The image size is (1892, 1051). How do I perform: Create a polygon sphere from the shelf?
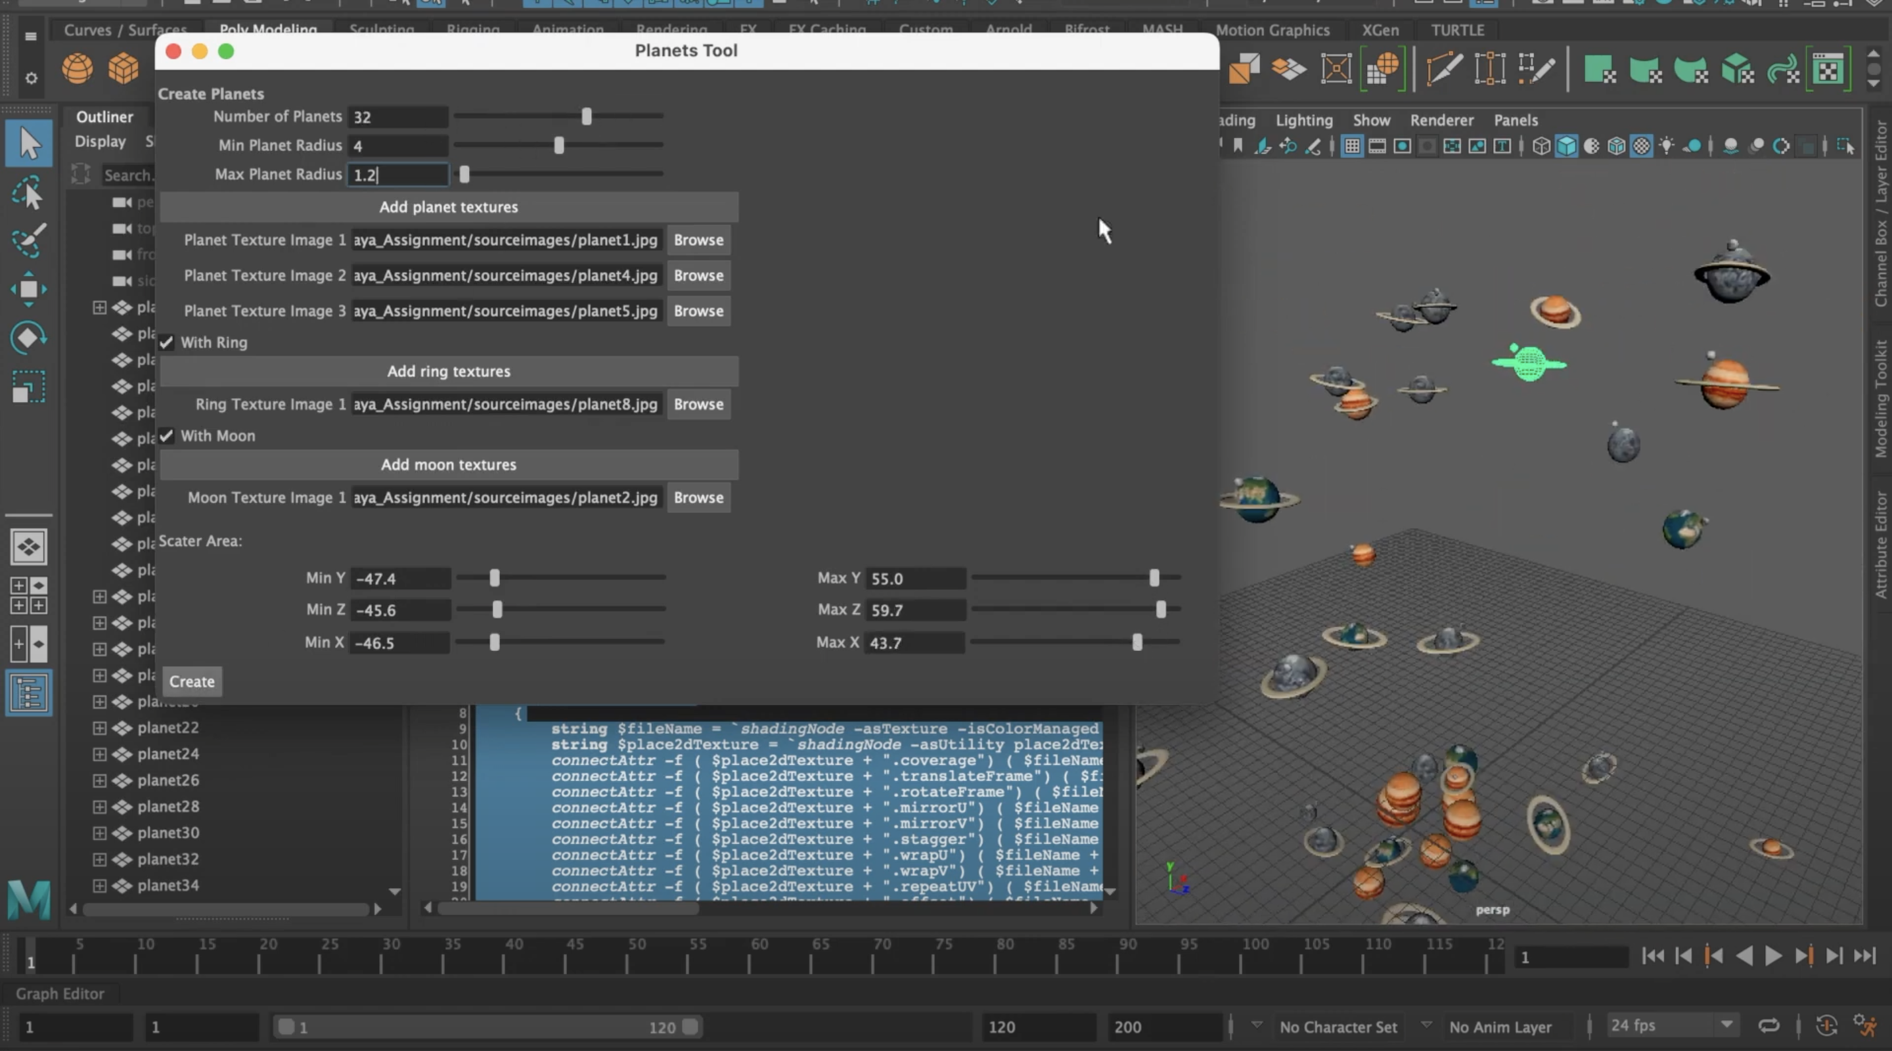tap(77, 68)
